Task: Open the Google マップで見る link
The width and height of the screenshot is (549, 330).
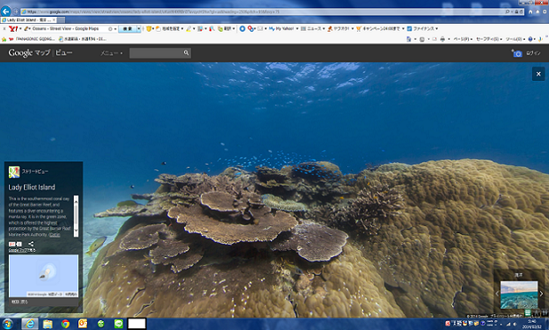Action: [22, 250]
